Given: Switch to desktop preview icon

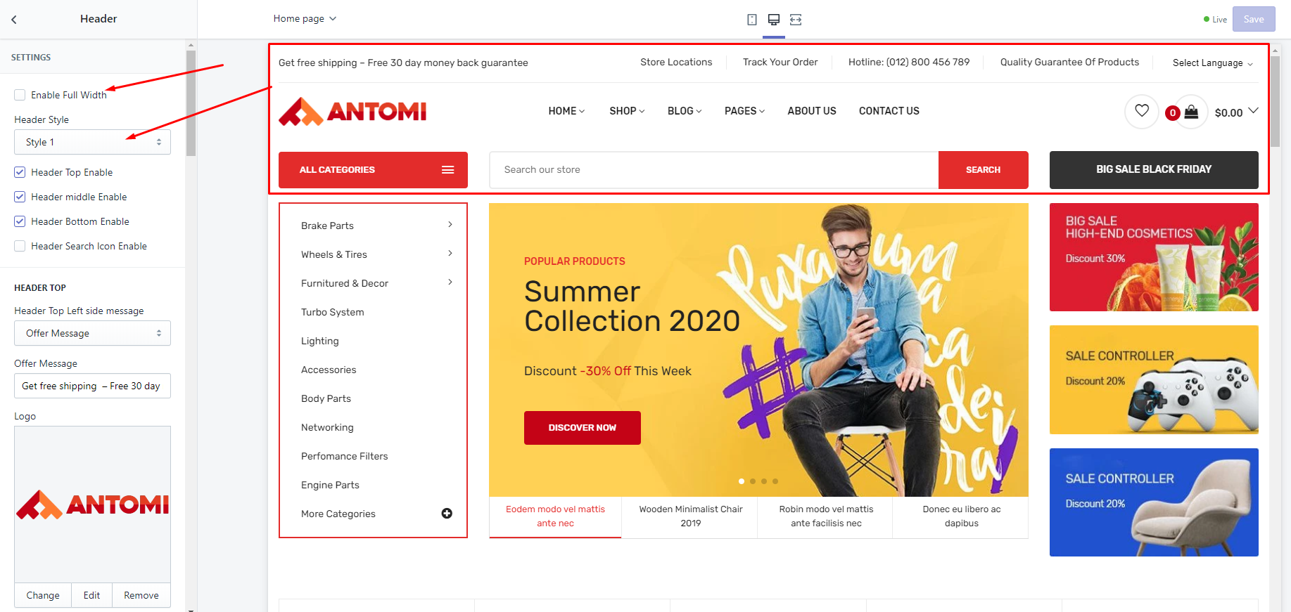Looking at the screenshot, I should click(774, 20).
